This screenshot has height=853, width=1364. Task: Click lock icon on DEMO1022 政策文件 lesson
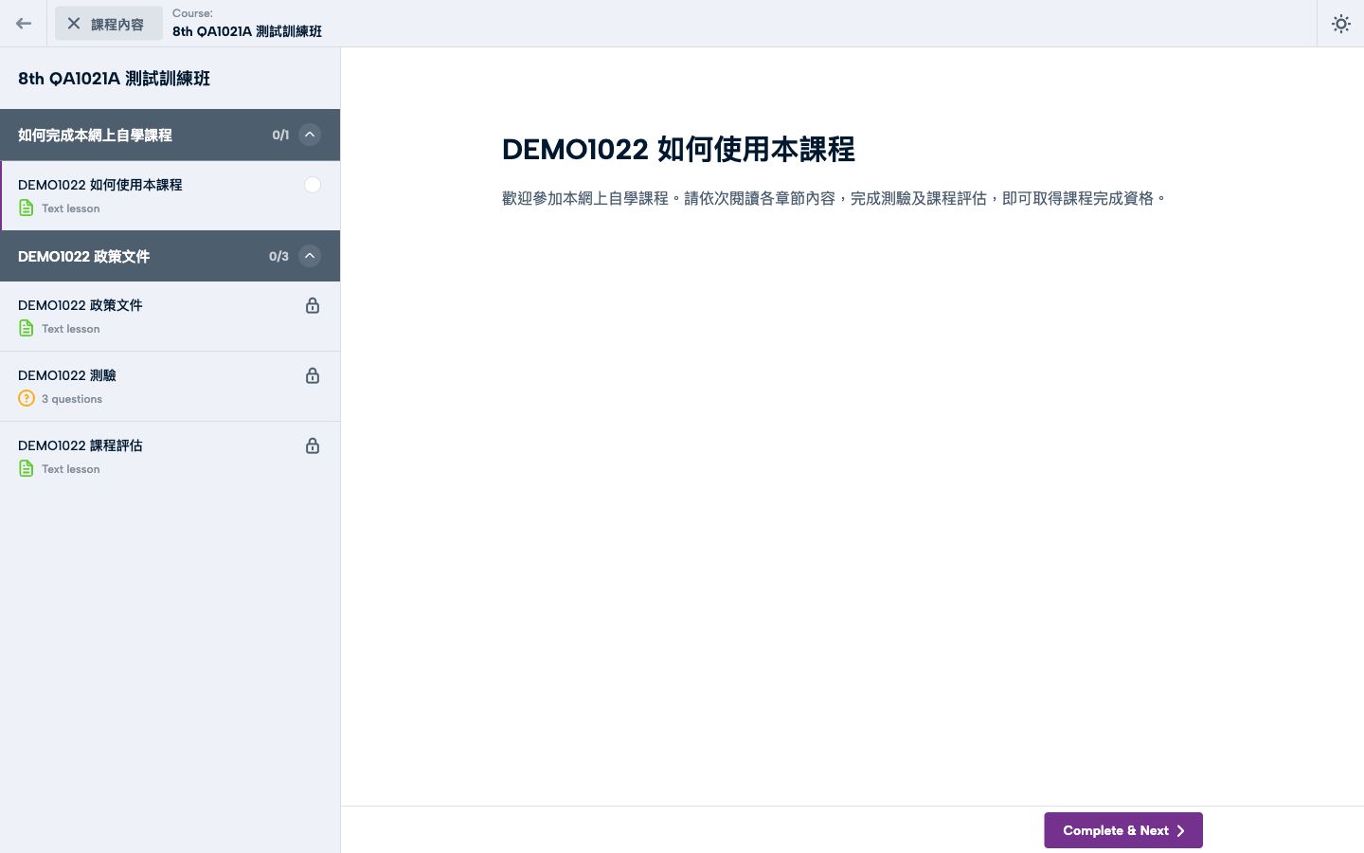[x=313, y=305]
